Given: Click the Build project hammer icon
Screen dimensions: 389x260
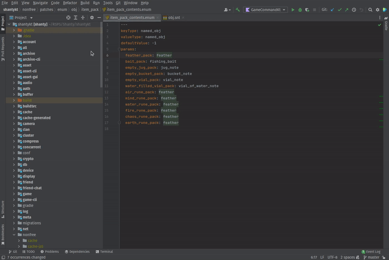Looking at the screenshot, I should pyautogui.click(x=238, y=10).
